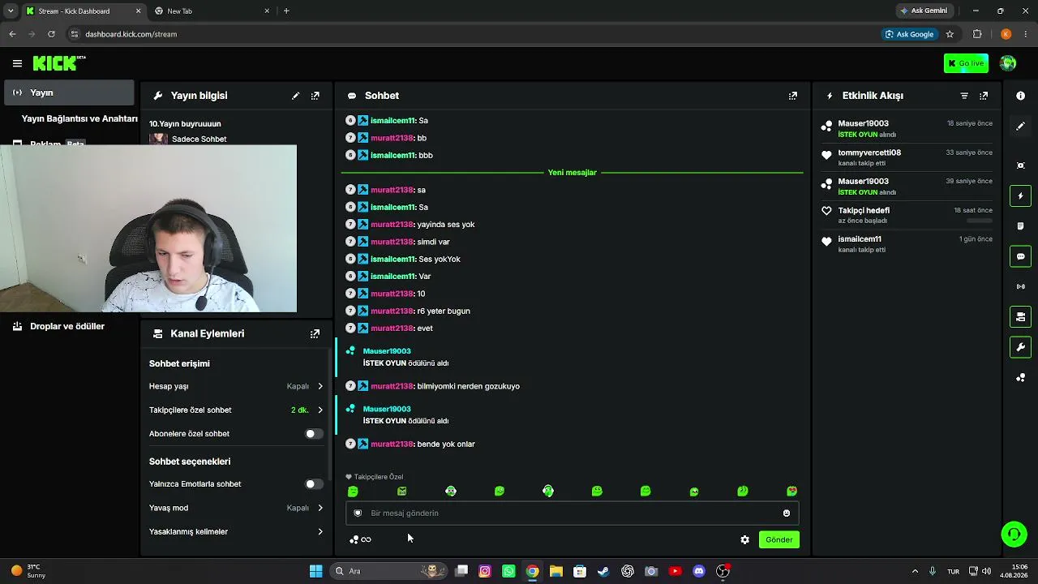This screenshot has width=1038, height=584.
Task: Click tommyvercetti08 in the activity feed
Action: pos(869,152)
